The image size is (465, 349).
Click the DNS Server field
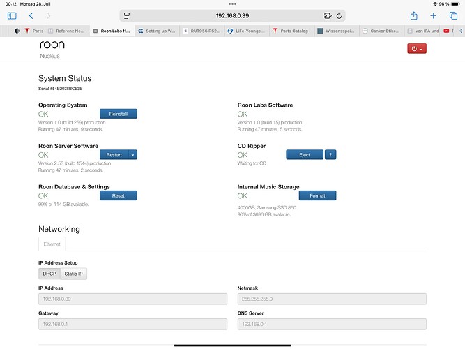(332, 324)
